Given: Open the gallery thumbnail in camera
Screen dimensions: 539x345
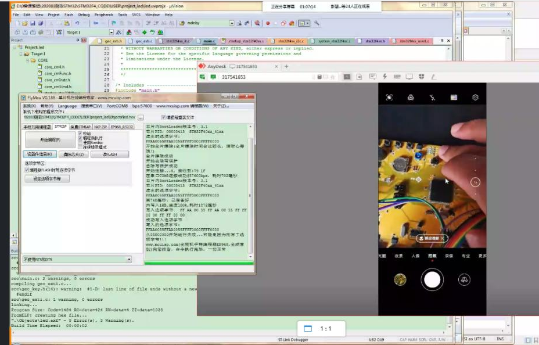Looking at the screenshot, I should click(400, 280).
